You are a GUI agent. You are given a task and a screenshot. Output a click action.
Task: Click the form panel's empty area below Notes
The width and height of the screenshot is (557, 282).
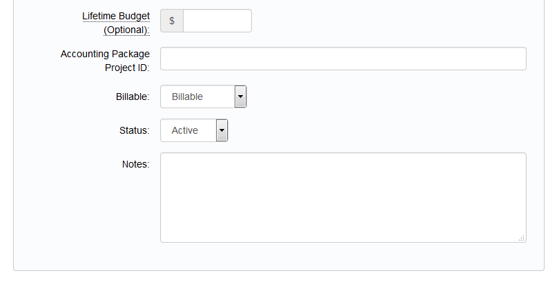279,256
